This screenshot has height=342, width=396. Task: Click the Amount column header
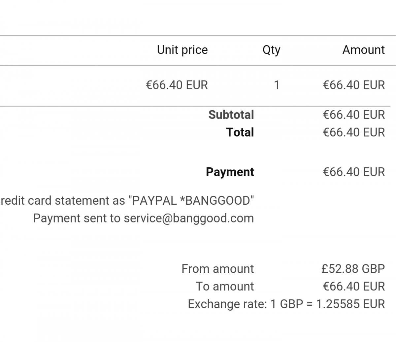pos(363,50)
